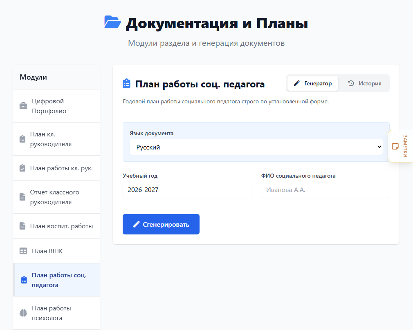The height and width of the screenshot is (330, 413).
Task: Click pencil icon in Генератор tab
Action: (296, 83)
